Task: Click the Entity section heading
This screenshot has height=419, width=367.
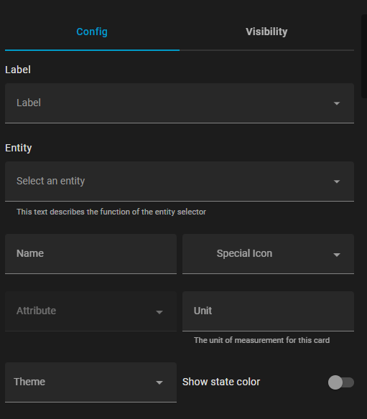Action: coord(19,148)
